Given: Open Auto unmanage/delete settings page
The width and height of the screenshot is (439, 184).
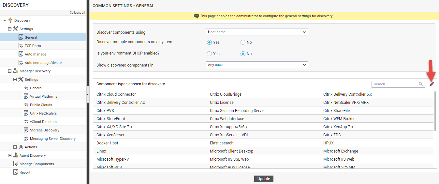Looking at the screenshot, I should tap(43, 63).
